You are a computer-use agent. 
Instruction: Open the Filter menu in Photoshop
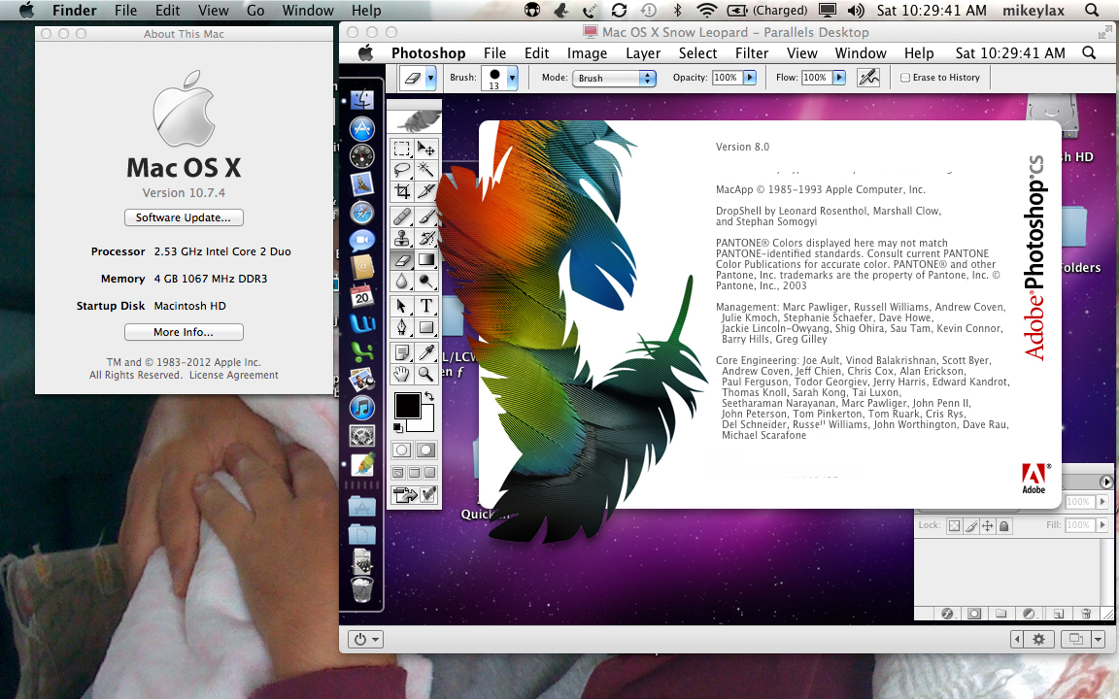point(752,52)
